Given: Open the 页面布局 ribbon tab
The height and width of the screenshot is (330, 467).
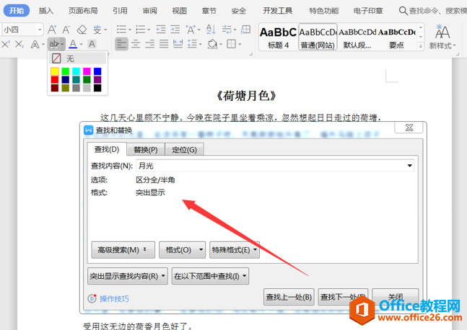Looking at the screenshot, I should [x=85, y=11].
